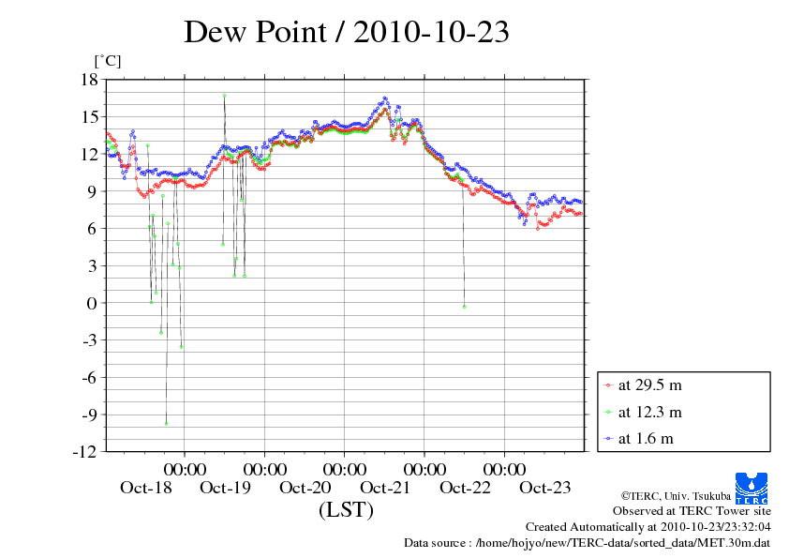Click the y-axis value -6

pos(90,377)
